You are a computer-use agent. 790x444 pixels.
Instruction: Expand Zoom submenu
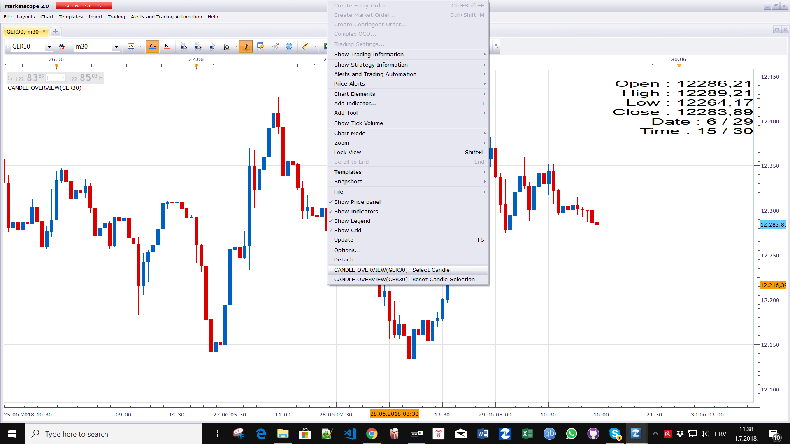coord(407,143)
